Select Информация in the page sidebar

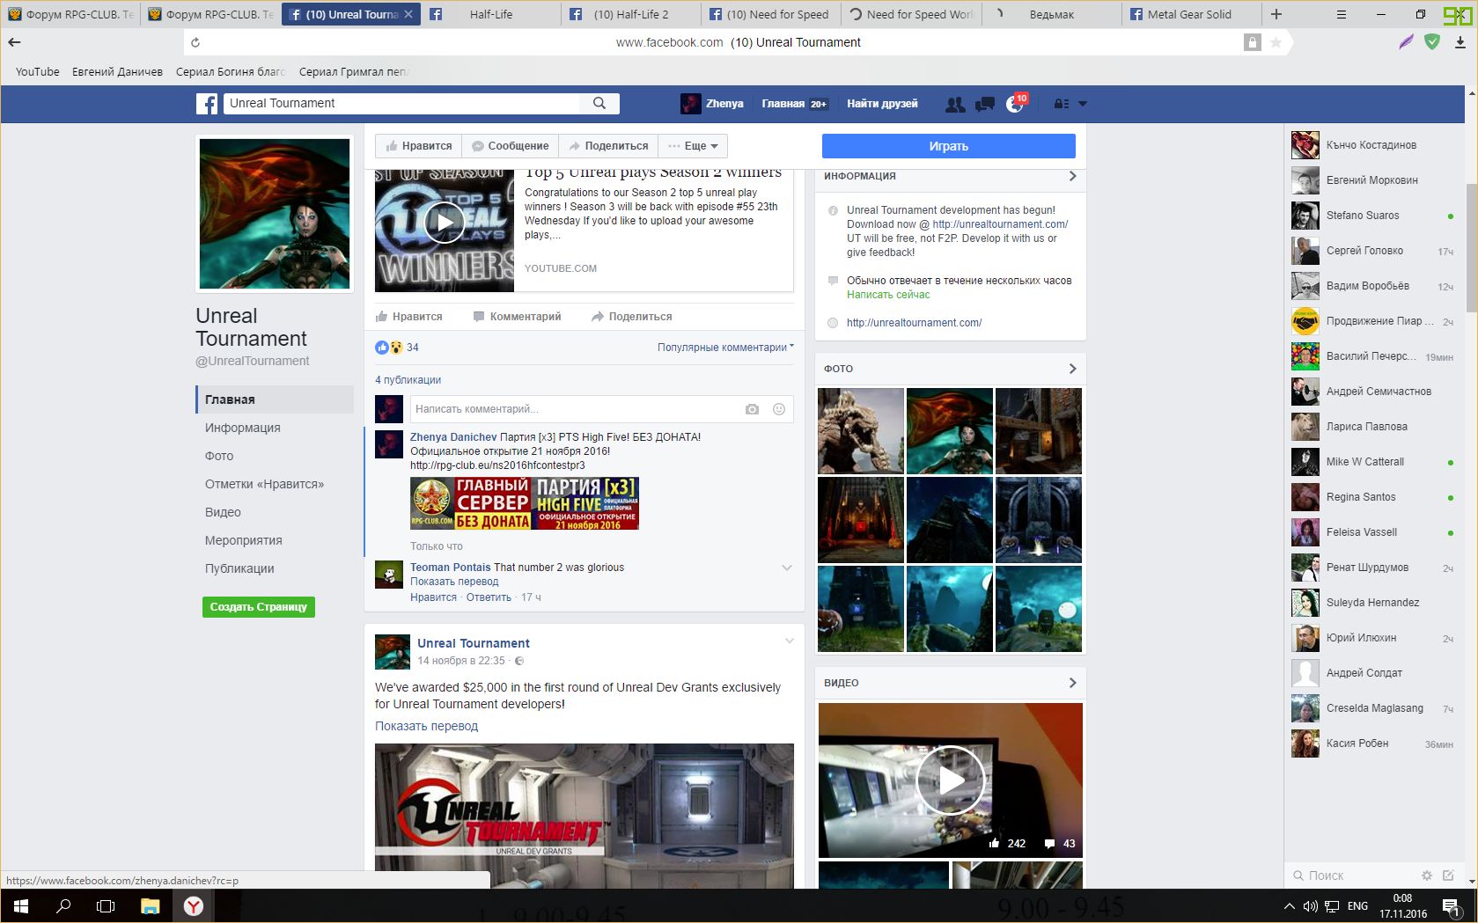point(243,428)
